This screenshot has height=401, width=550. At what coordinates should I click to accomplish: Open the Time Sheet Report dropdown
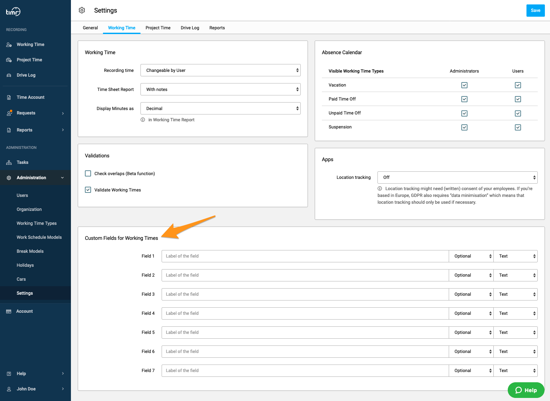point(221,89)
